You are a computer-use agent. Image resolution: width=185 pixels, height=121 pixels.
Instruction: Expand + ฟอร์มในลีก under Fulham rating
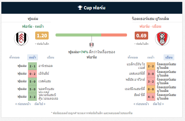point(42,44)
